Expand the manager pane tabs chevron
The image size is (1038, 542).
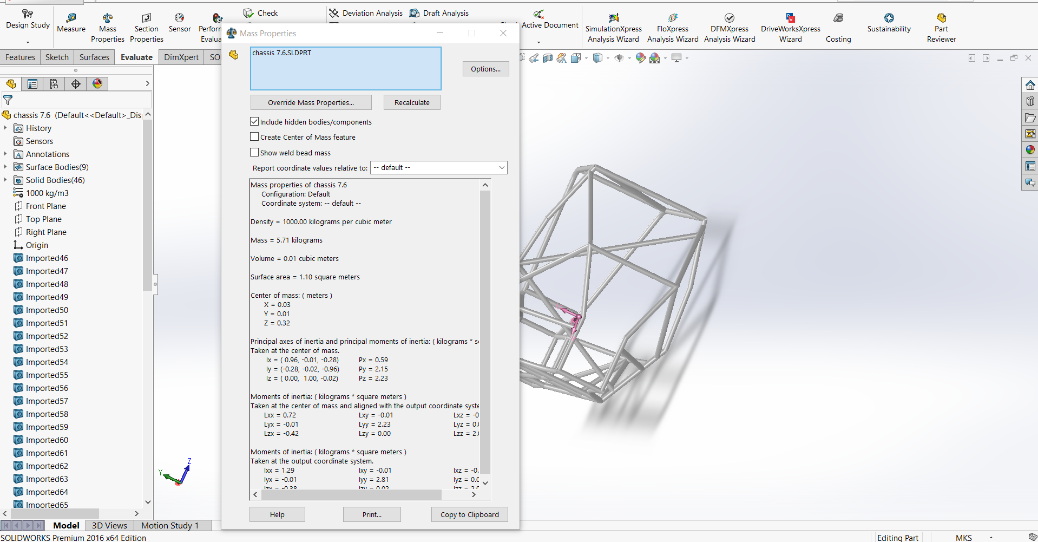click(x=147, y=84)
